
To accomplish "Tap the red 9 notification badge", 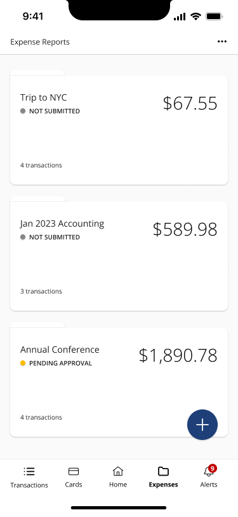I will pyautogui.click(x=213, y=468).
